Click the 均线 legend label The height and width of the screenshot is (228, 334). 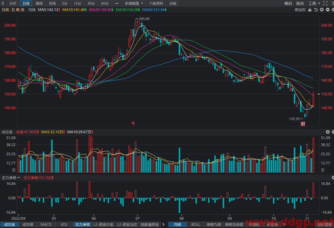[32, 9]
